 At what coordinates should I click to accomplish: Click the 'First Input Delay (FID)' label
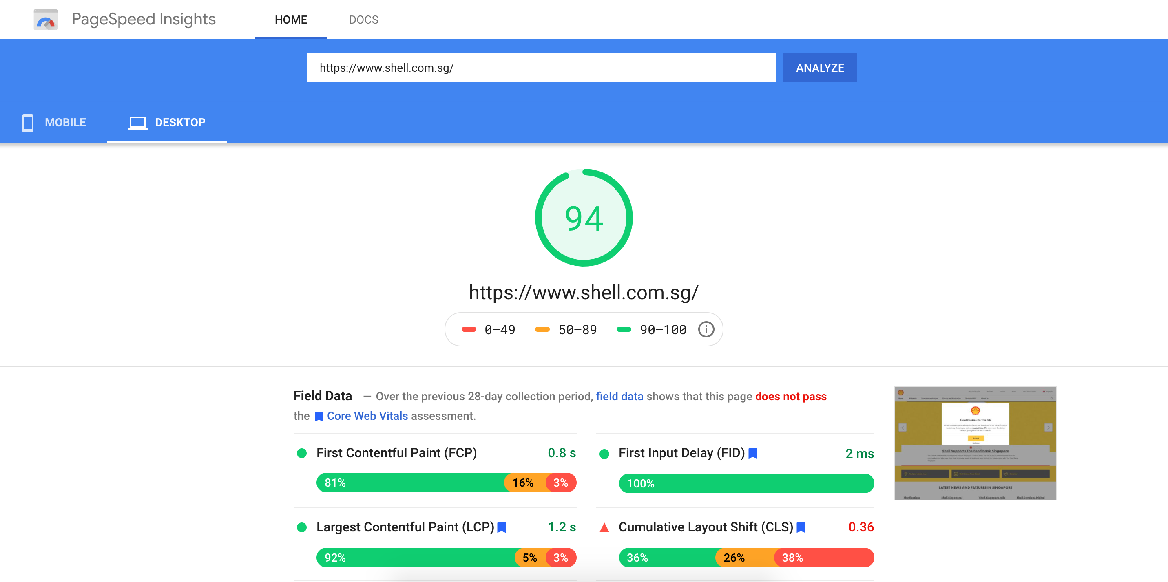tap(681, 453)
